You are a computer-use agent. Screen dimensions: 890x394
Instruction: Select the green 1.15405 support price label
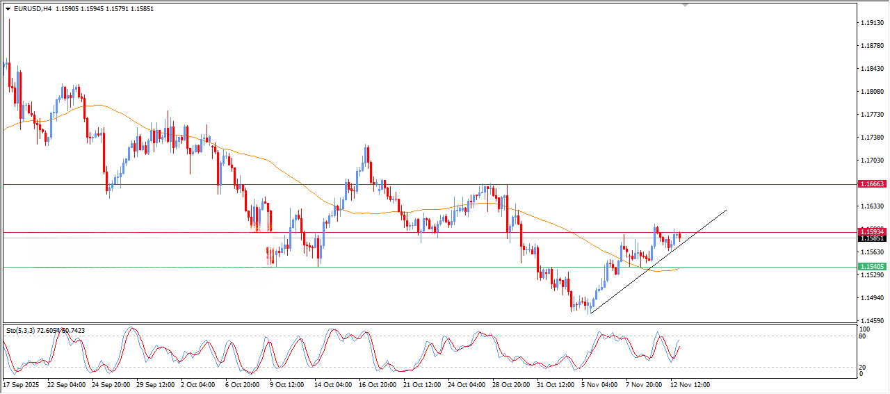[x=872, y=267]
